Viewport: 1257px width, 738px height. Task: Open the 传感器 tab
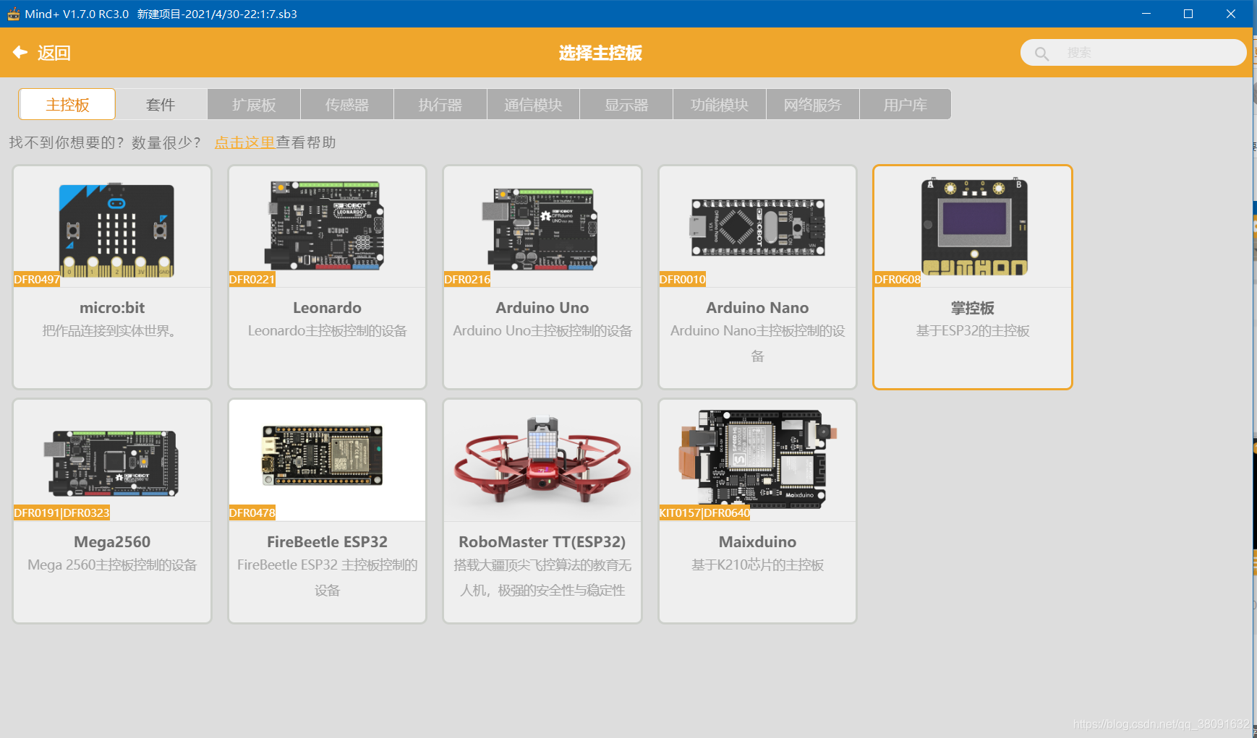pyautogui.click(x=347, y=105)
